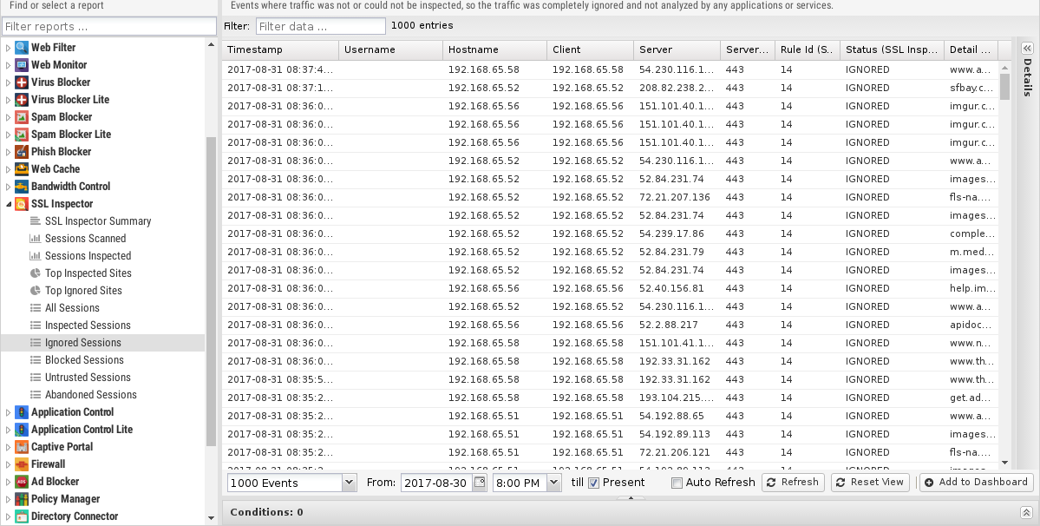Click the Top Inspected Sites pie icon
Screen dimensions: 1040x526
[x=36, y=273]
